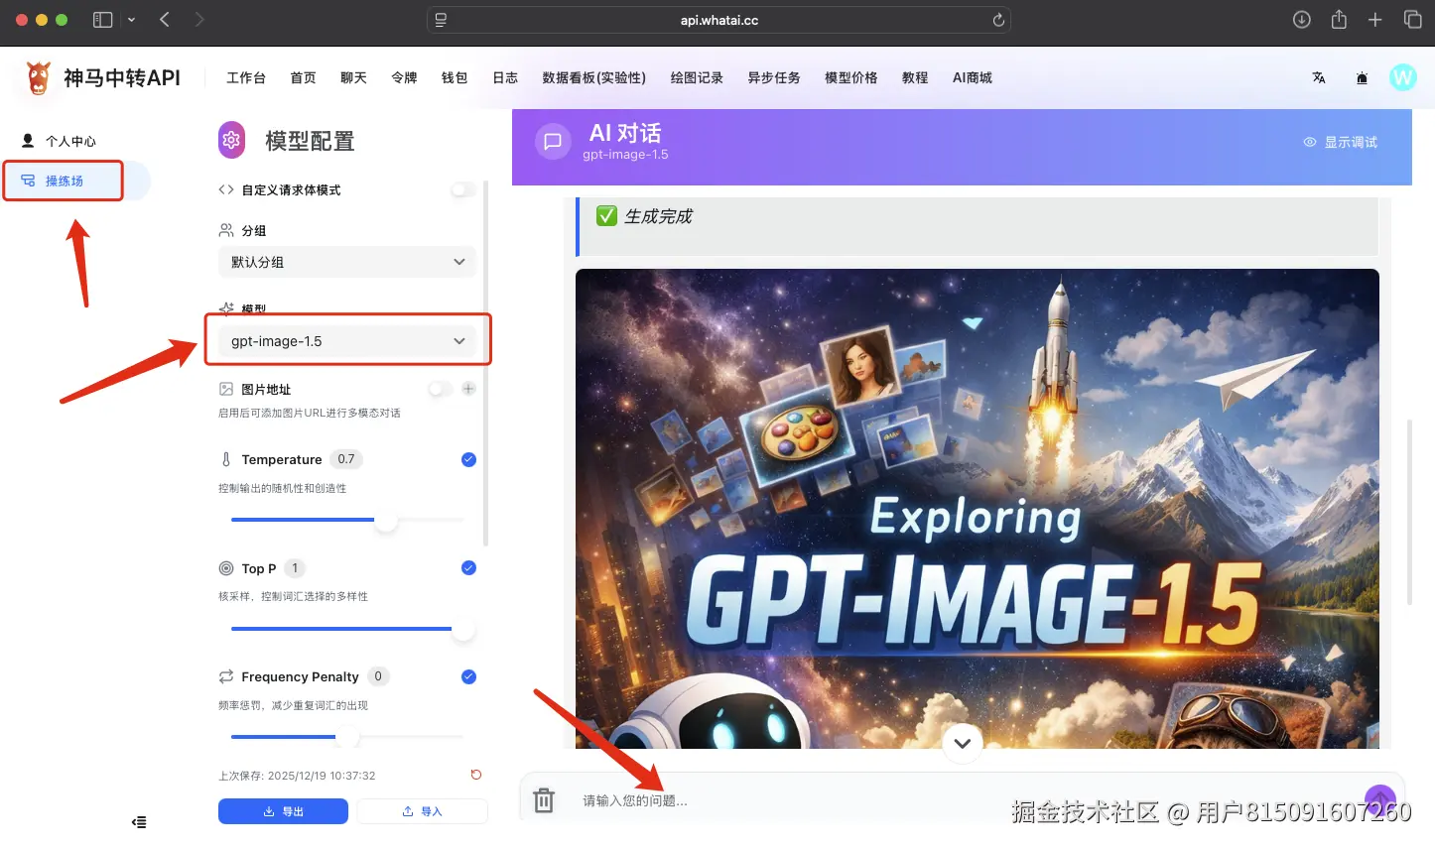Open the 默认分组 group dropdown
Screen dimensions: 1435x849
click(x=346, y=261)
